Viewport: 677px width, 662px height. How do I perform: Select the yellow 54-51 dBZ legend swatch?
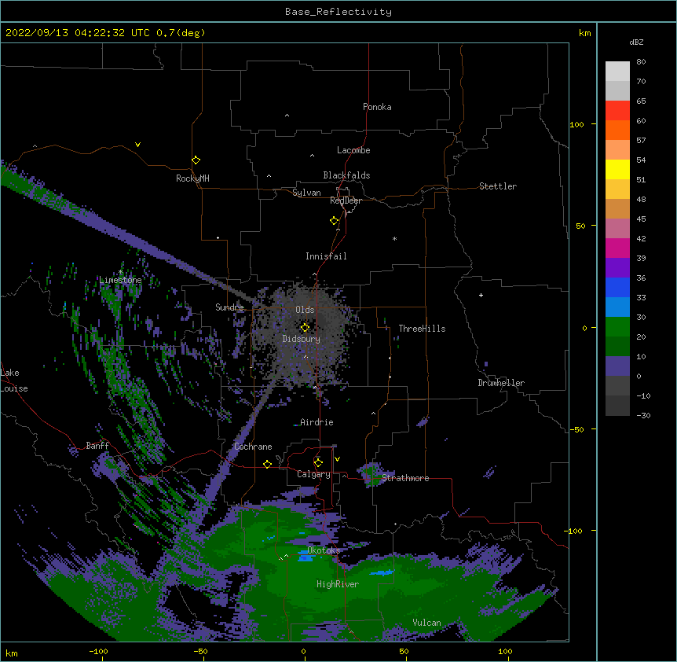[617, 169]
